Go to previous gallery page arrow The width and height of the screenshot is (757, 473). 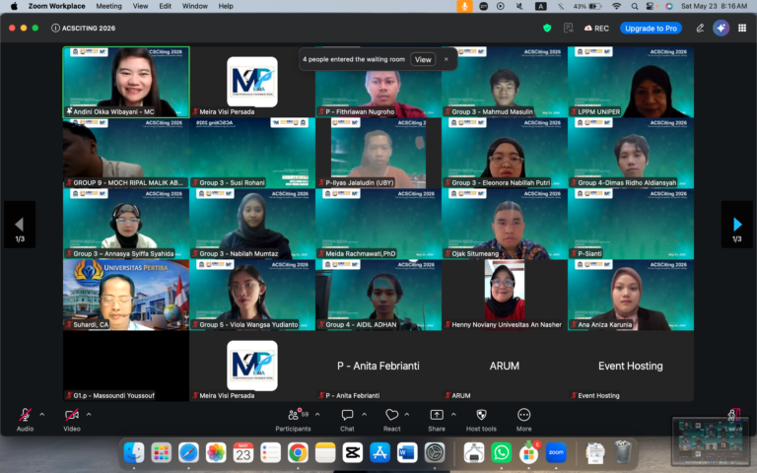(20, 225)
